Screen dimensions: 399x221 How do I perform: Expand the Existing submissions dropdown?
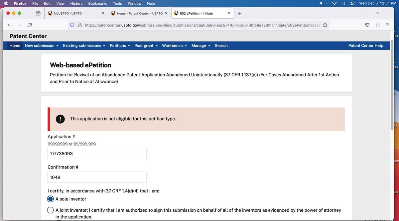click(x=84, y=45)
